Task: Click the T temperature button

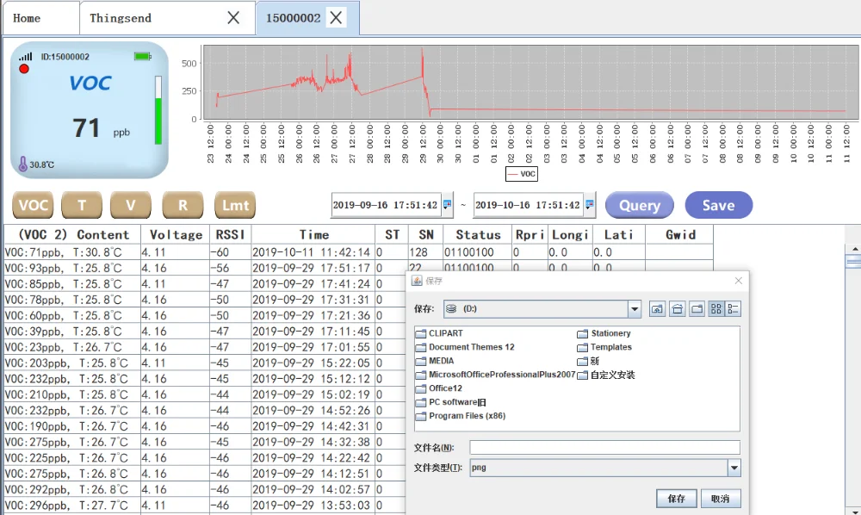Action: [82, 205]
